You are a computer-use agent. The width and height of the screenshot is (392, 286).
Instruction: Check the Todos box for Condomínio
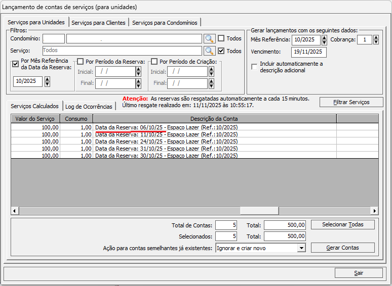(221, 38)
